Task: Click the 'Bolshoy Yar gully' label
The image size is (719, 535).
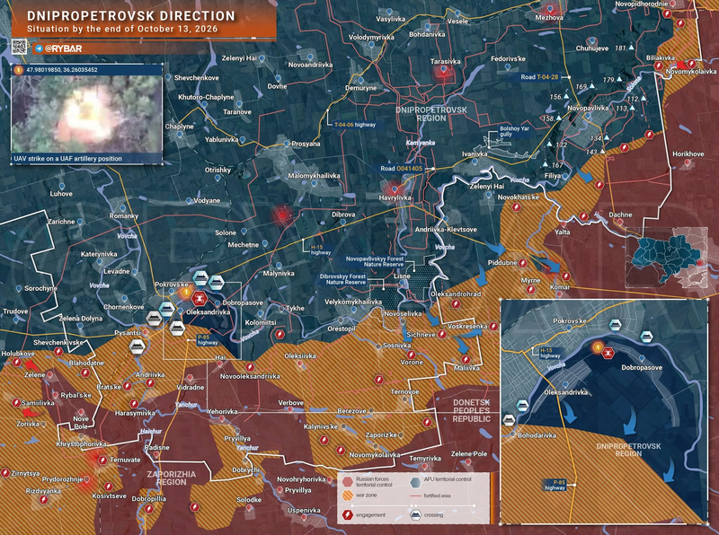Action: (x=514, y=131)
